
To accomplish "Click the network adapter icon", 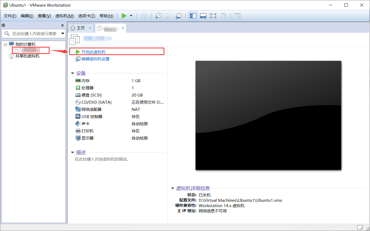I will coord(78,109).
